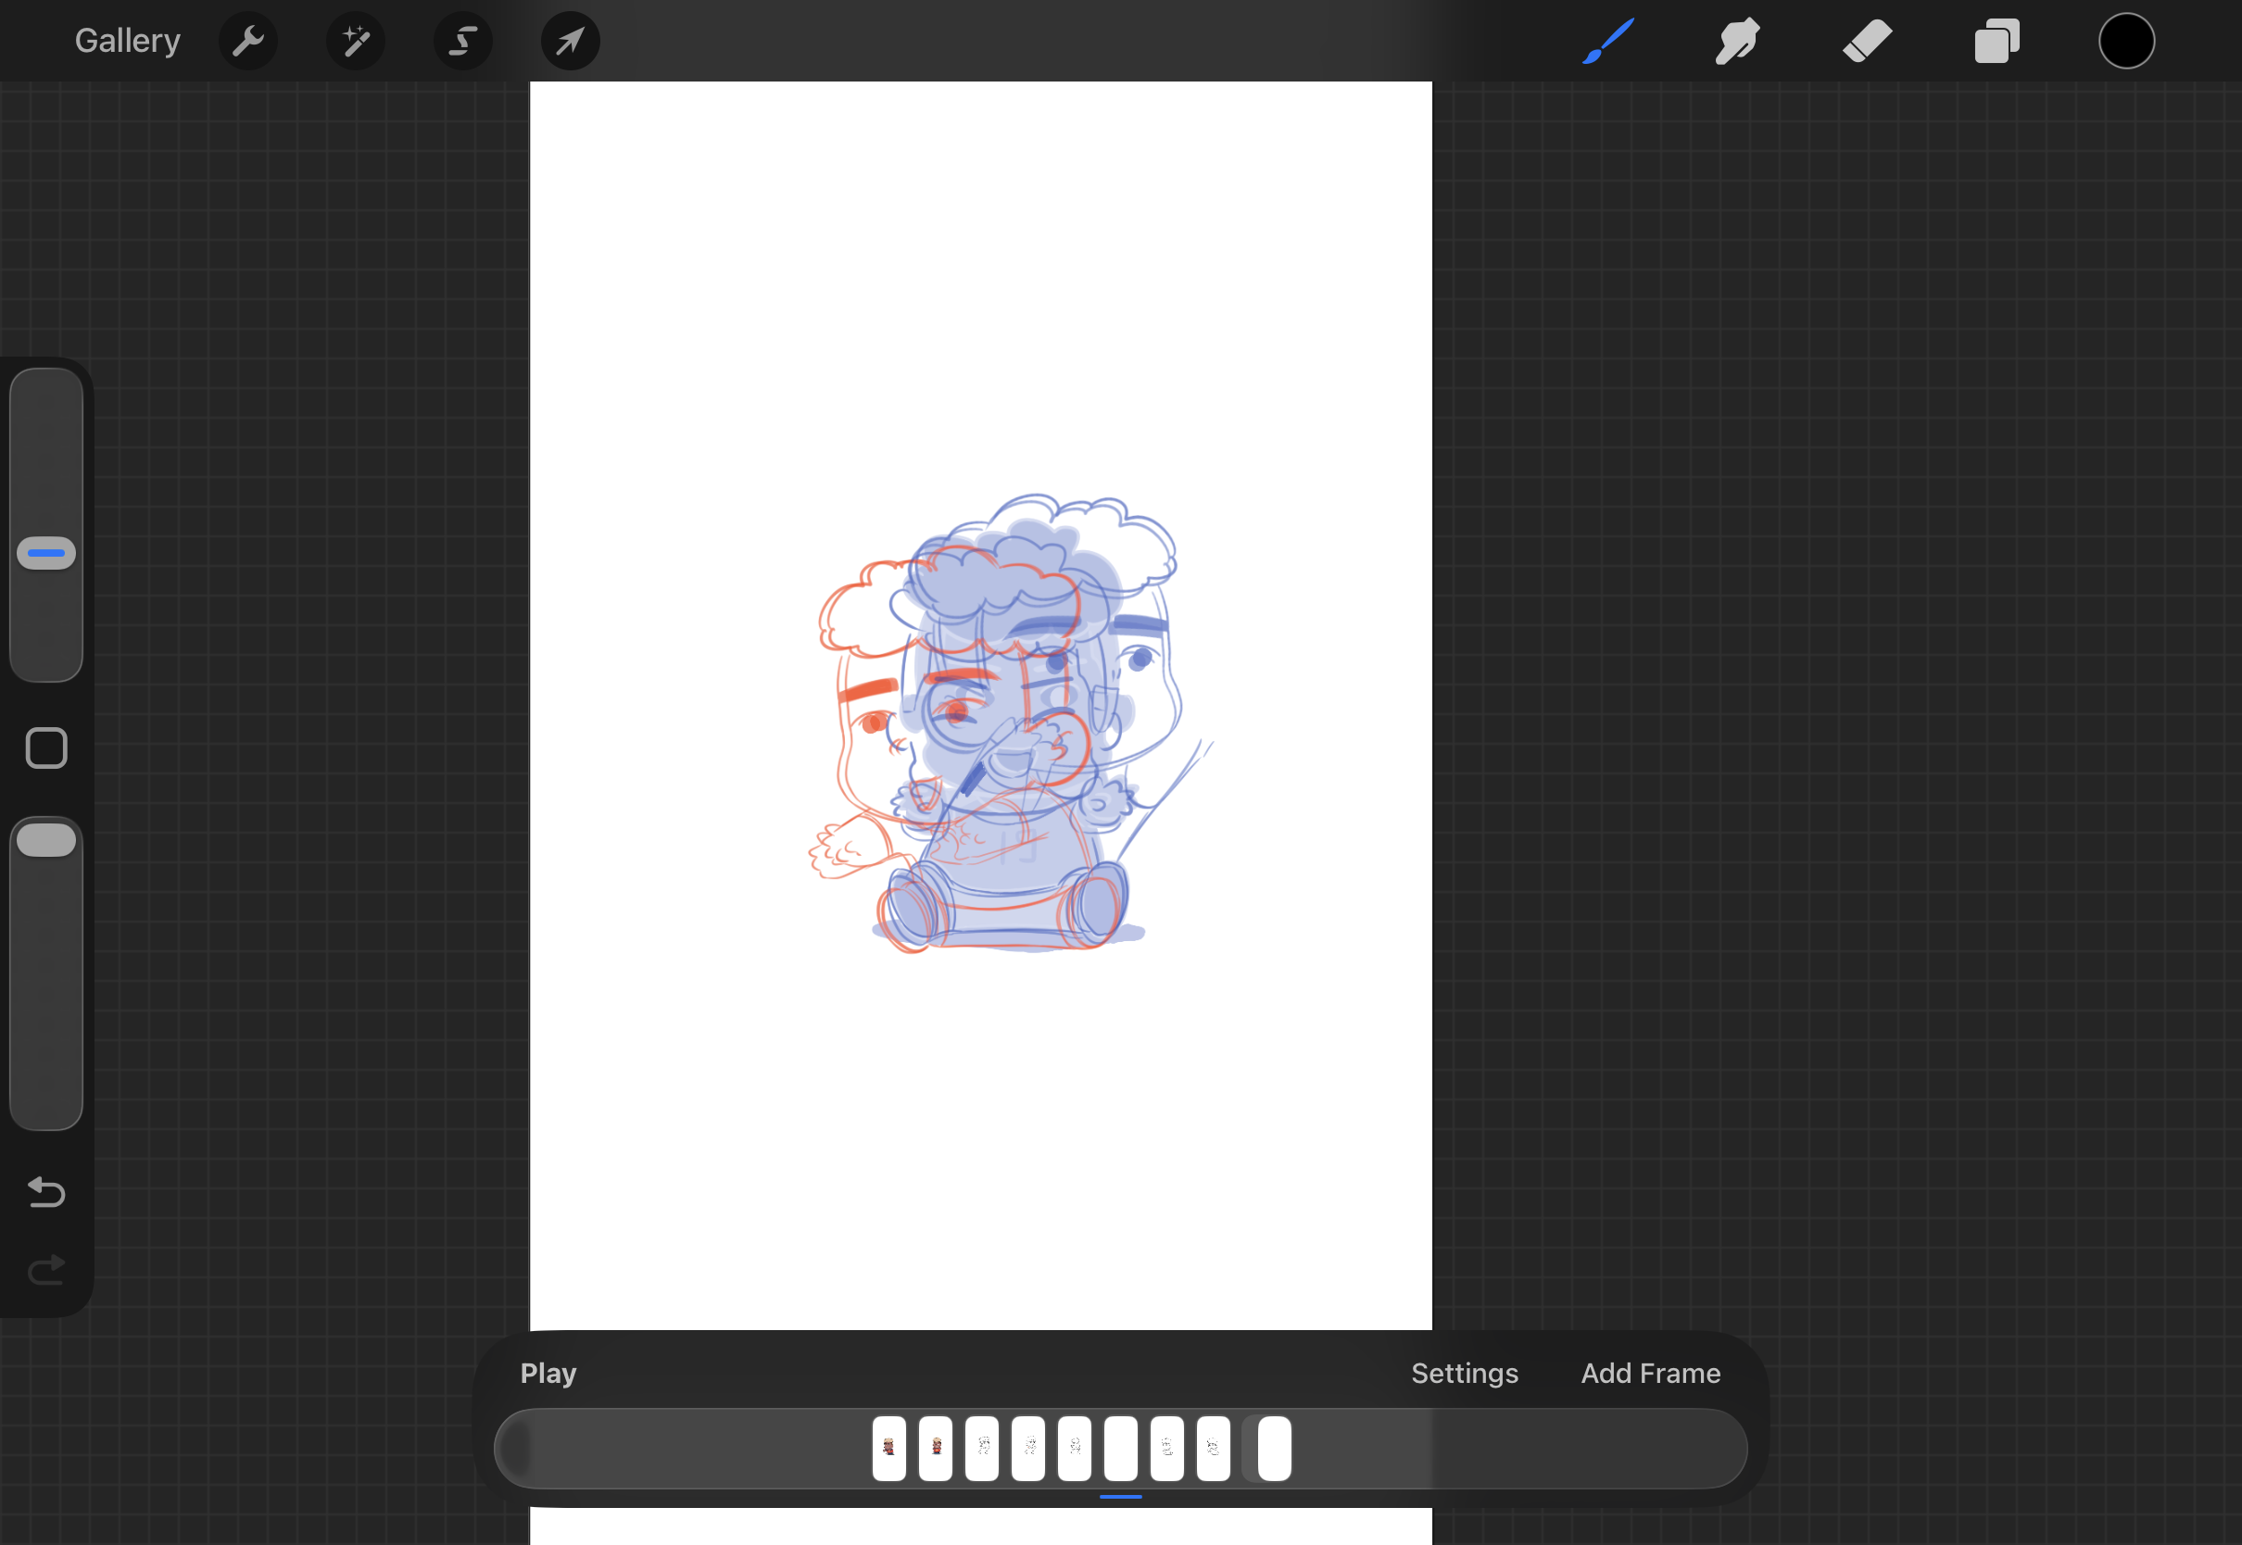This screenshot has height=1545, width=2242.
Task: Select the Smudge tool
Action: (x=1738, y=41)
